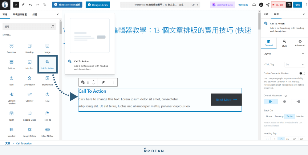Enable Semantic Markup toggle
308x155 pixels.
(302, 73)
